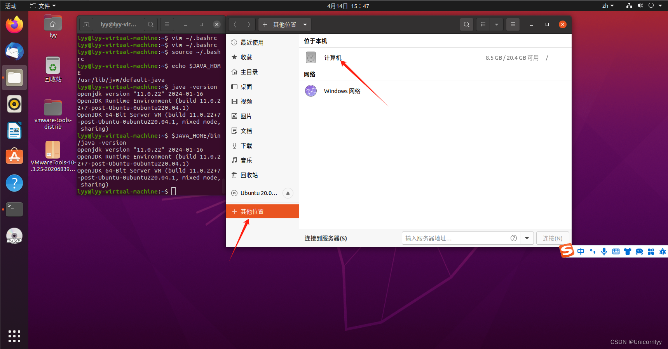Screen dimensions: 668x349
Task: Click the terminal search icon
Action: click(151, 24)
